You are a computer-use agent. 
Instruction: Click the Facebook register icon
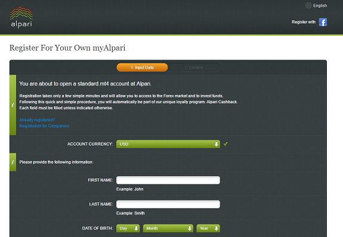click(323, 22)
